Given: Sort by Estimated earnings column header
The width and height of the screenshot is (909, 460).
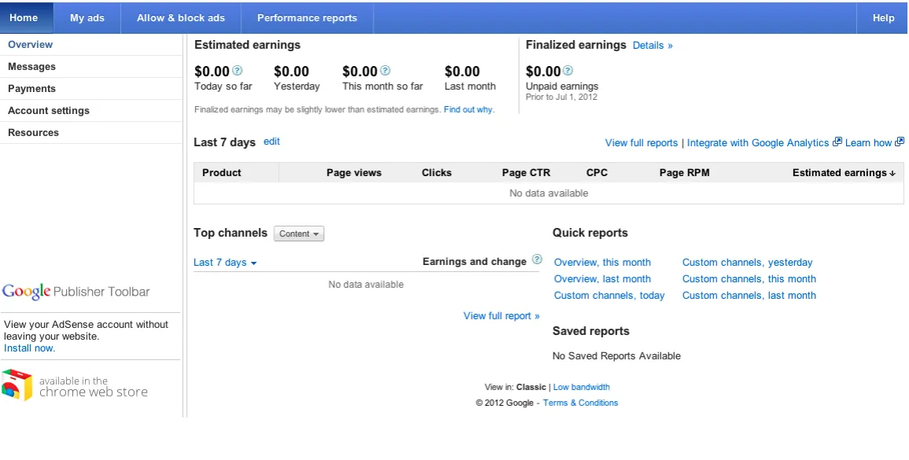Looking at the screenshot, I should 843,173.
